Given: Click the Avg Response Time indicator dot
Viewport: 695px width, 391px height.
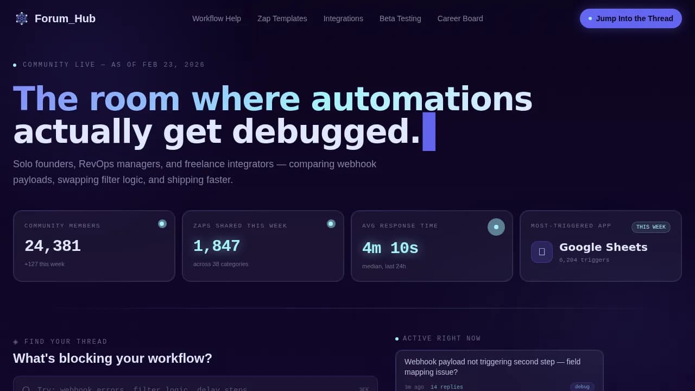Looking at the screenshot, I should tap(496, 226).
